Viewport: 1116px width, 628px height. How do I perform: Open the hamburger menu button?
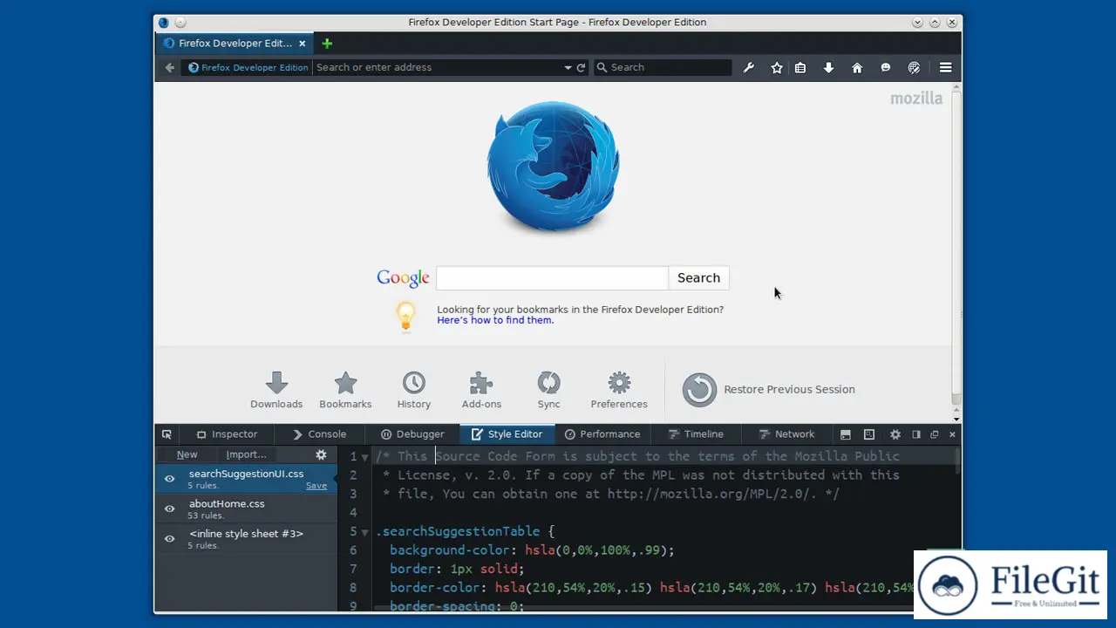tap(945, 67)
